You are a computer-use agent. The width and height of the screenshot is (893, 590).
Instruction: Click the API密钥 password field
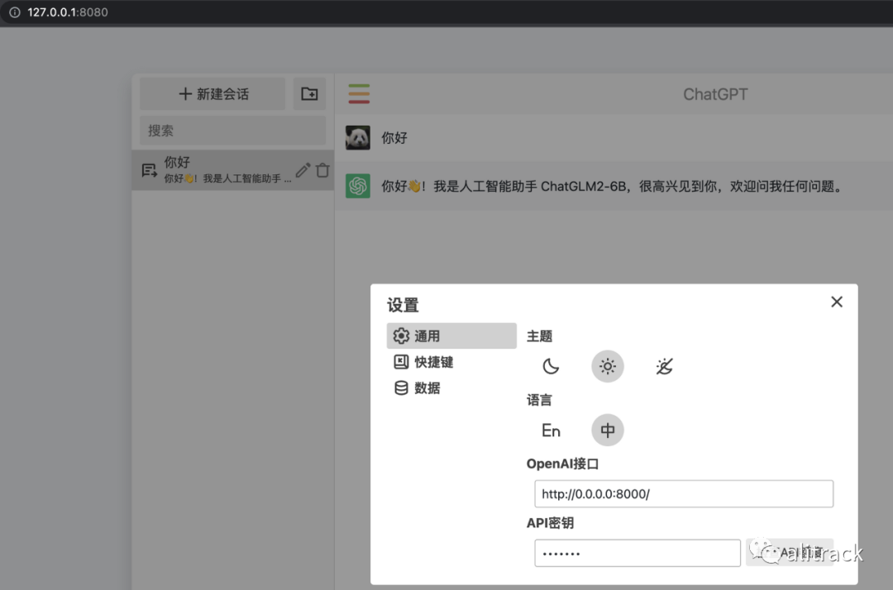coord(638,553)
